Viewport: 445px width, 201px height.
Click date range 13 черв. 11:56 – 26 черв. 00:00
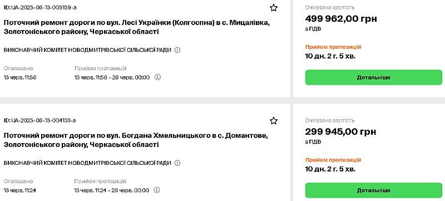pos(112,77)
